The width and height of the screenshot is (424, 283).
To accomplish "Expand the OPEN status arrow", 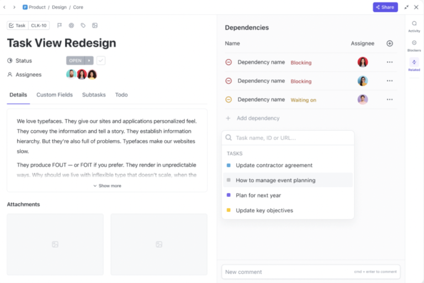I will 89,61.
